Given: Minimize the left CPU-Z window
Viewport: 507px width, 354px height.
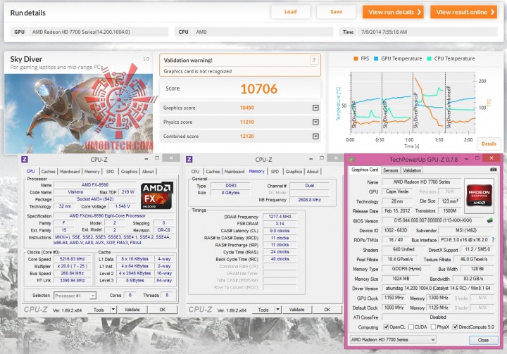Looking at the screenshot, I should pos(146,158).
